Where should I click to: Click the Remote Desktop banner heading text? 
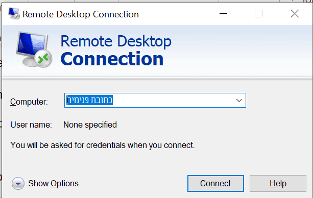click(116, 41)
